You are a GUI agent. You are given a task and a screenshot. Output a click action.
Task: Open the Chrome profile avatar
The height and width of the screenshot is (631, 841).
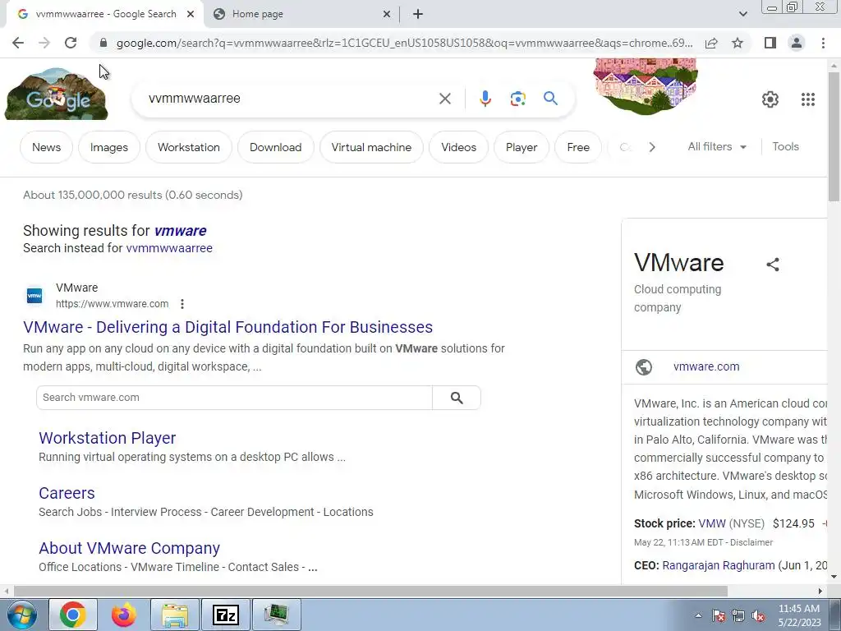click(797, 43)
